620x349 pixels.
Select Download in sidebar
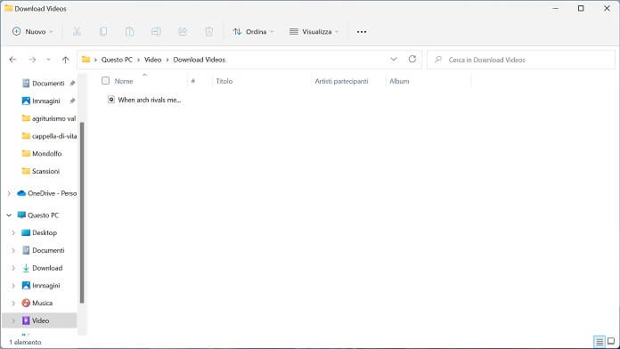pyautogui.click(x=42, y=268)
